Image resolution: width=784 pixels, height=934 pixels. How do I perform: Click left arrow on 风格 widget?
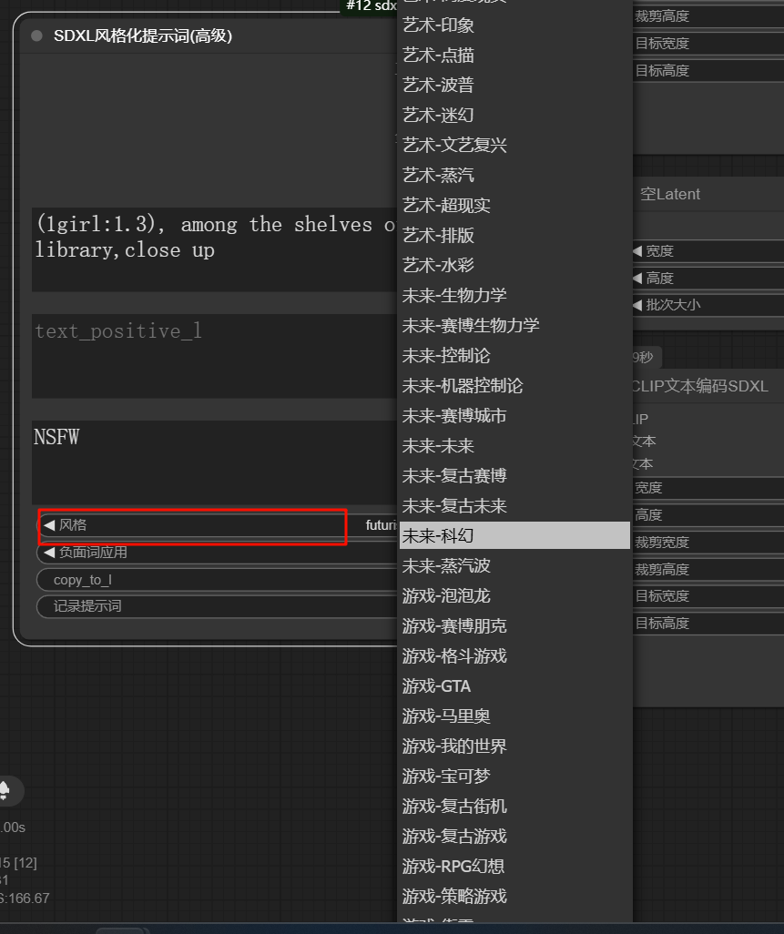[x=49, y=524]
